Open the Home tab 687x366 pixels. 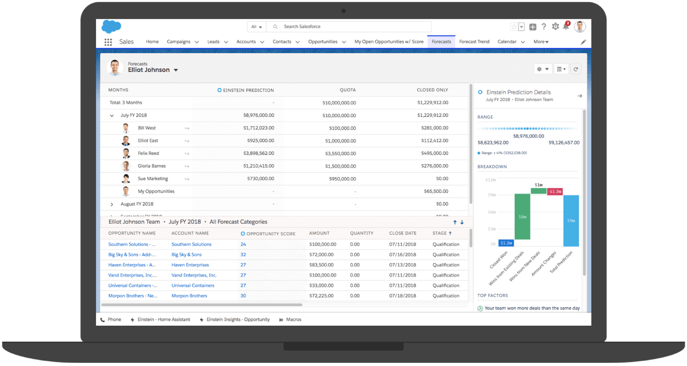tap(152, 41)
